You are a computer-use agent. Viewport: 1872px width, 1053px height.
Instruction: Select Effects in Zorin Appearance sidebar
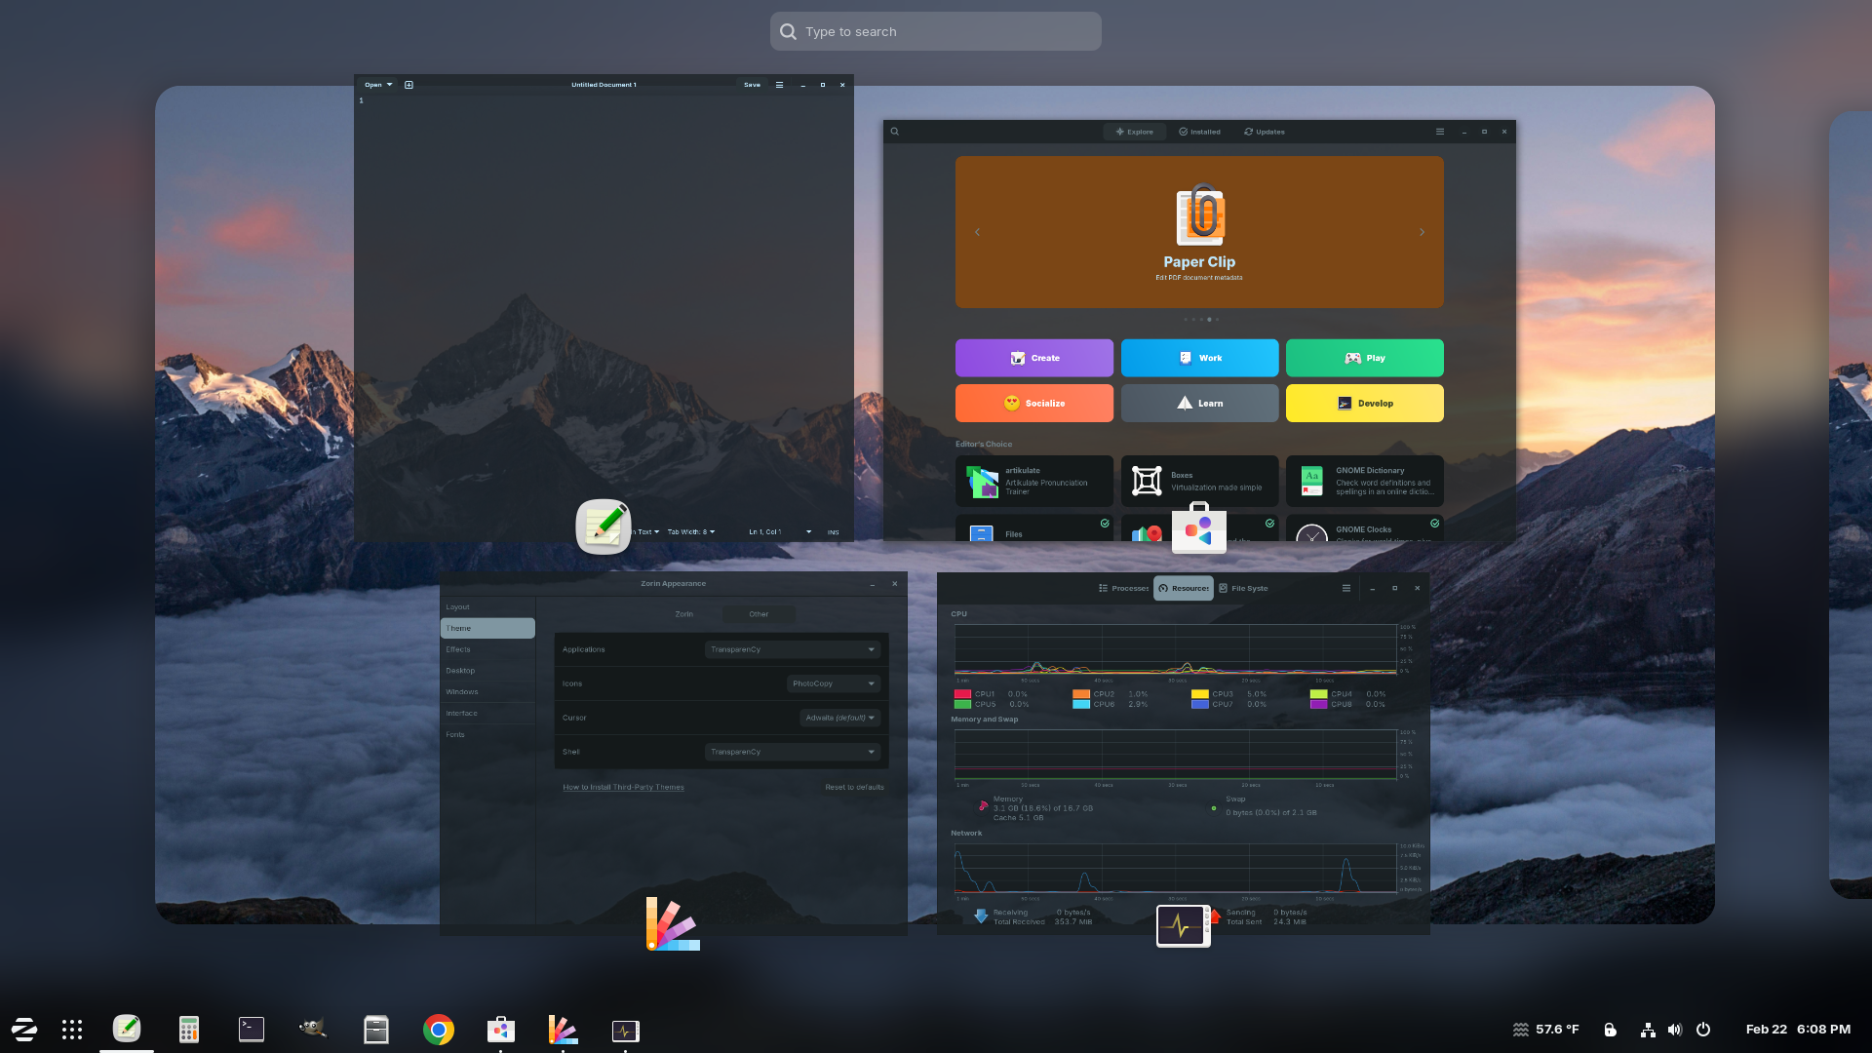[487, 649]
